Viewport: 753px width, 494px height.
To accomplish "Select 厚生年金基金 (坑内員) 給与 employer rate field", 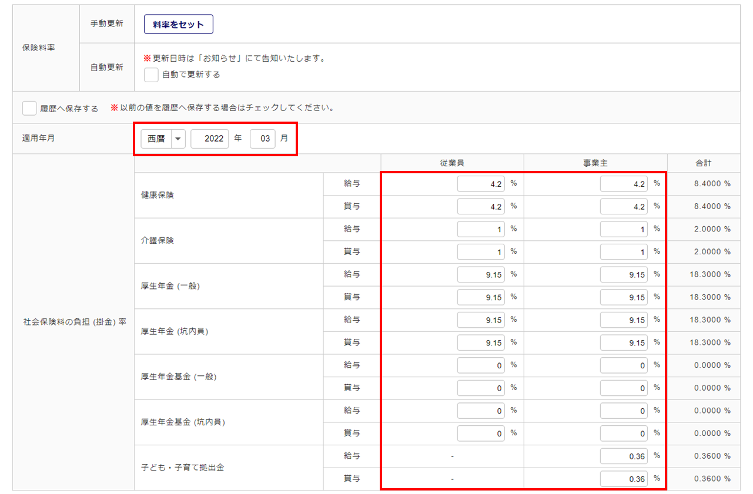I will coord(624,411).
